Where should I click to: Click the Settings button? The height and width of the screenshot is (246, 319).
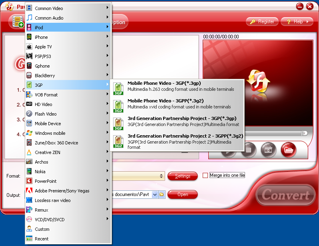[x=183, y=176]
